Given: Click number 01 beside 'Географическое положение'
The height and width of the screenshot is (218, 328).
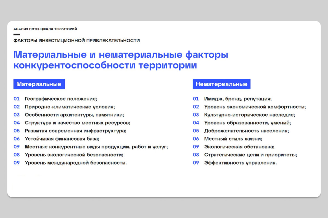Looking at the screenshot, I should (x=17, y=99).
